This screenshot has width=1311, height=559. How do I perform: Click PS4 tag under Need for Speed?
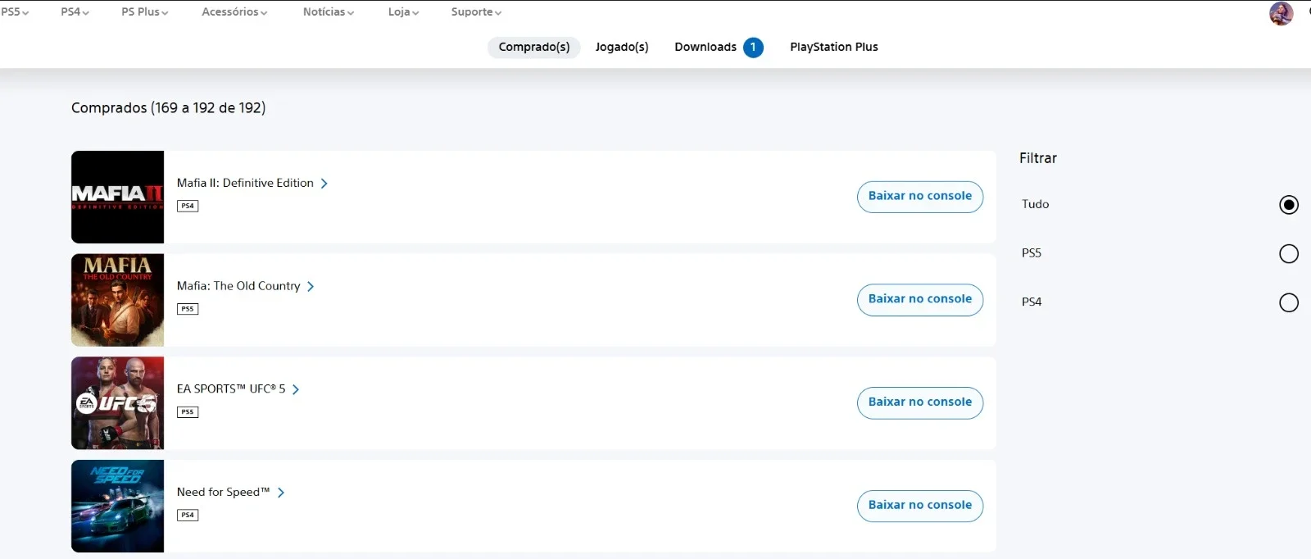pos(188,516)
